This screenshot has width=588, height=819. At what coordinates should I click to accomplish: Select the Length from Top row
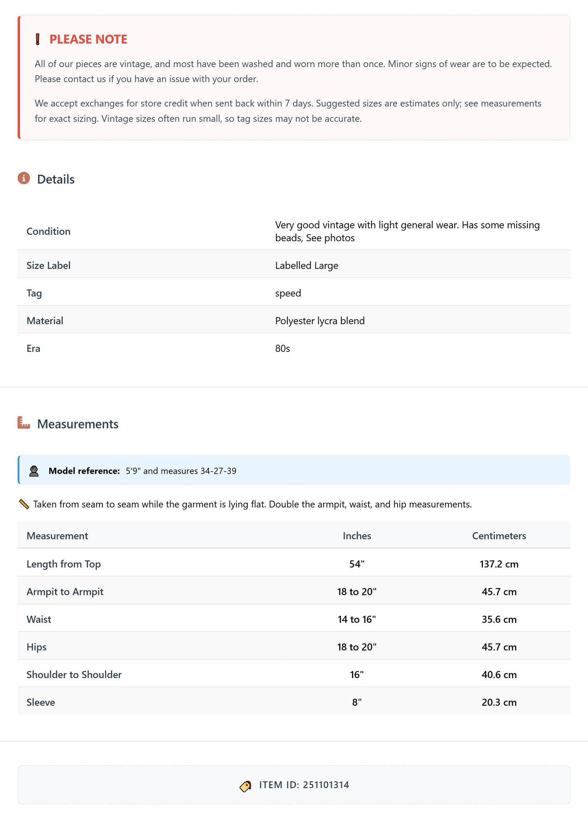click(294, 564)
